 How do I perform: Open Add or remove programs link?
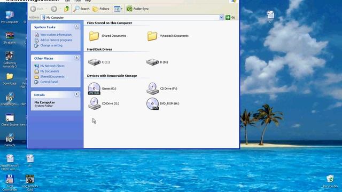pyautogui.click(x=56, y=40)
